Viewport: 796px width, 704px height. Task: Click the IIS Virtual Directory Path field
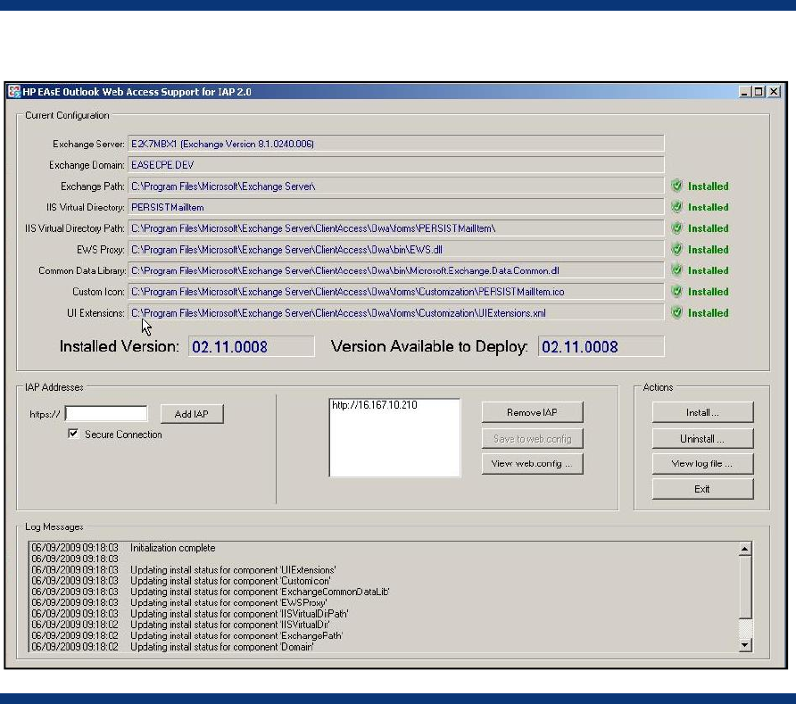(x=395, y=228)
